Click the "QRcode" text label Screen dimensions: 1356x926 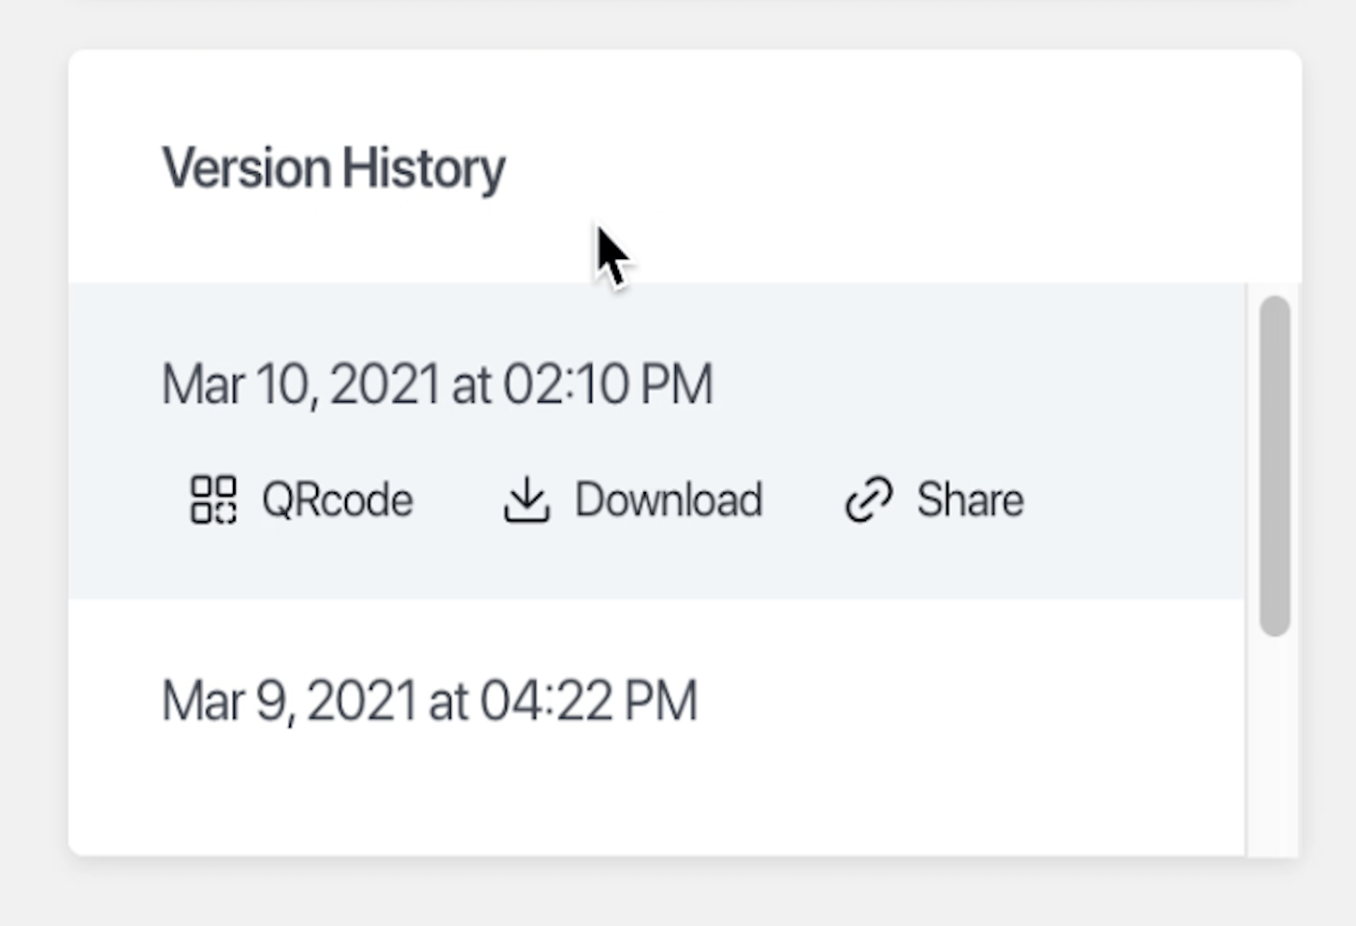[x=338, y=499]
